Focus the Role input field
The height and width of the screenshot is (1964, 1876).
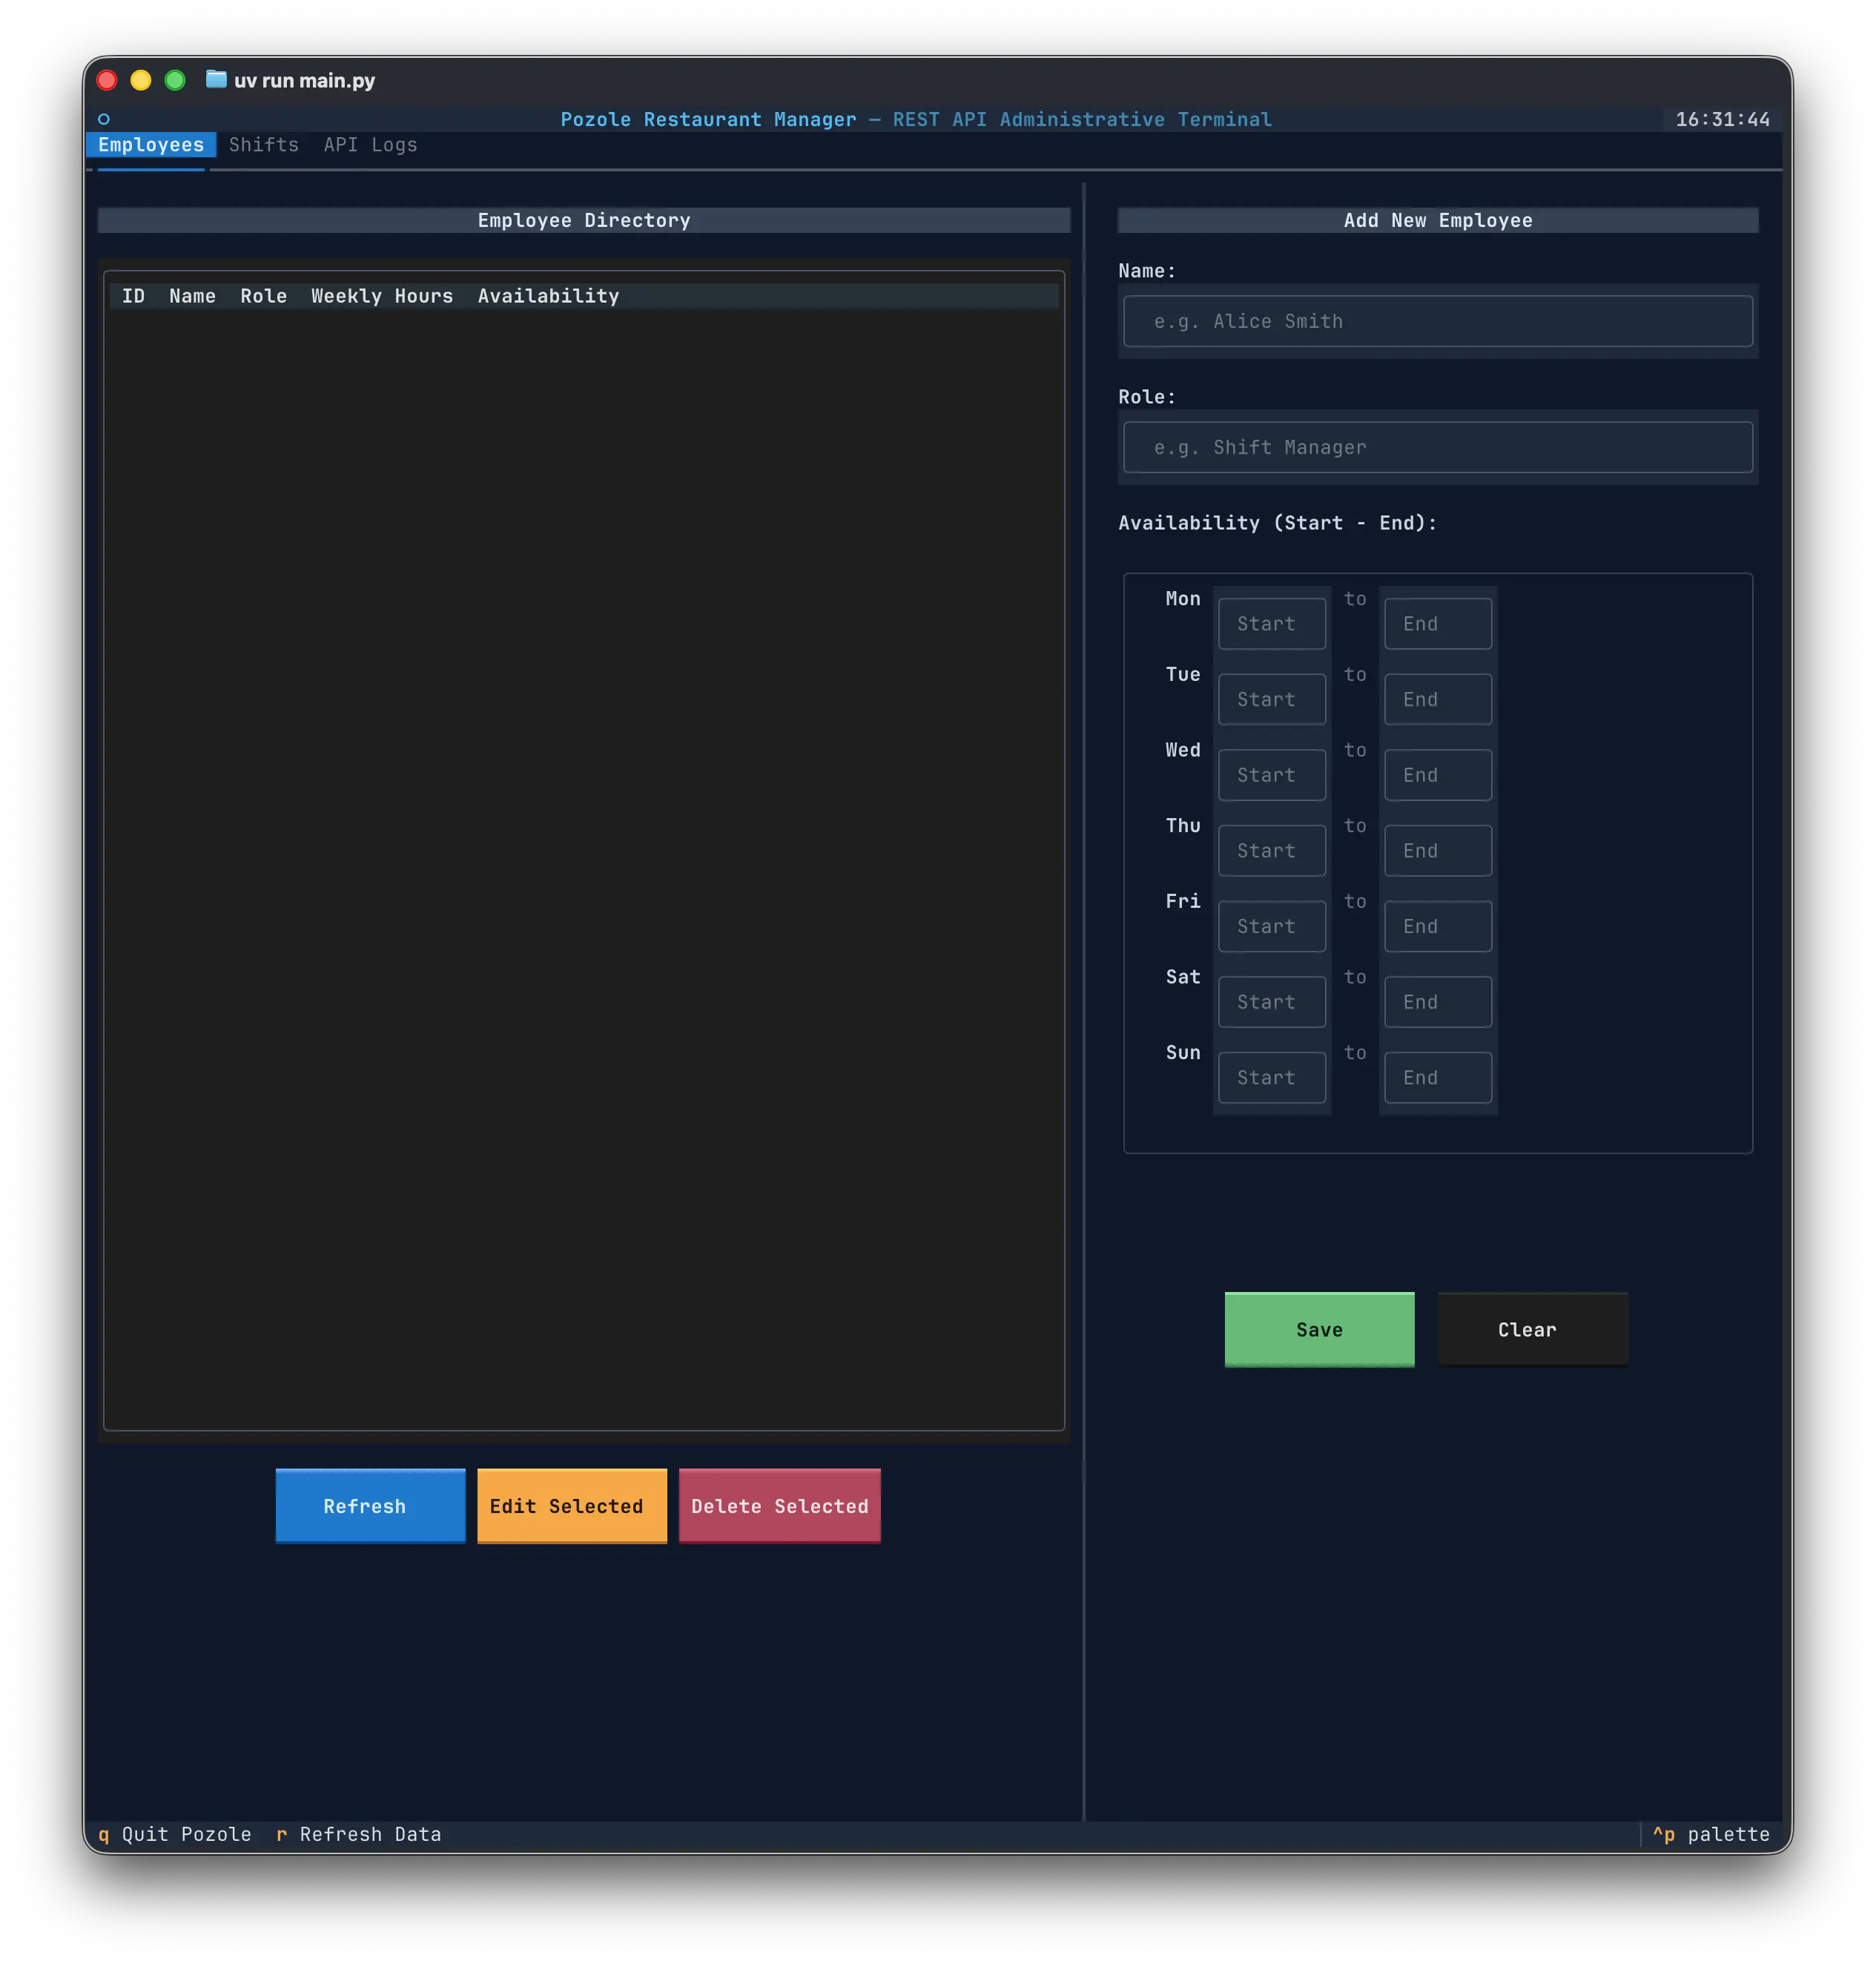[x=1438, y=447]
